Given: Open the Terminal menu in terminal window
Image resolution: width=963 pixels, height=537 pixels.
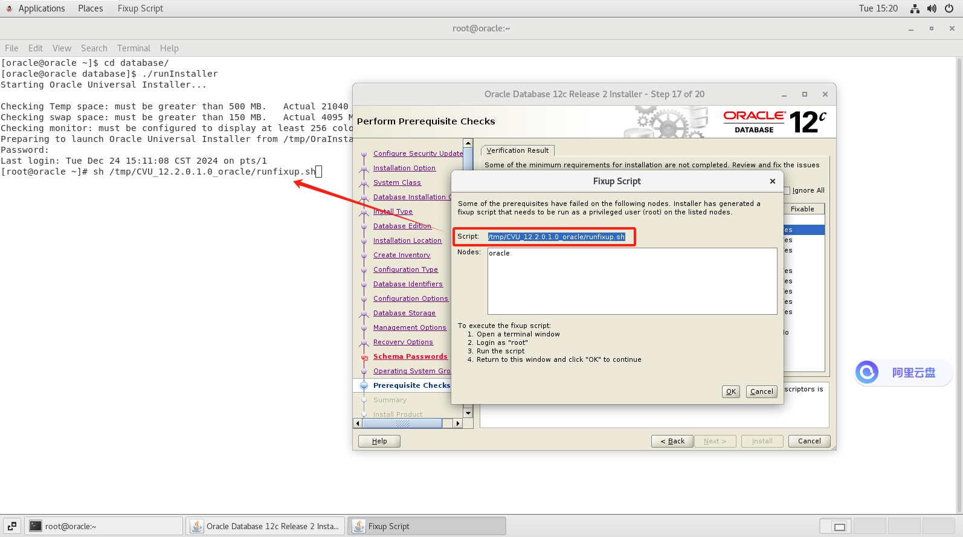Looking at the screenshot, I should (x=134, y=48).
